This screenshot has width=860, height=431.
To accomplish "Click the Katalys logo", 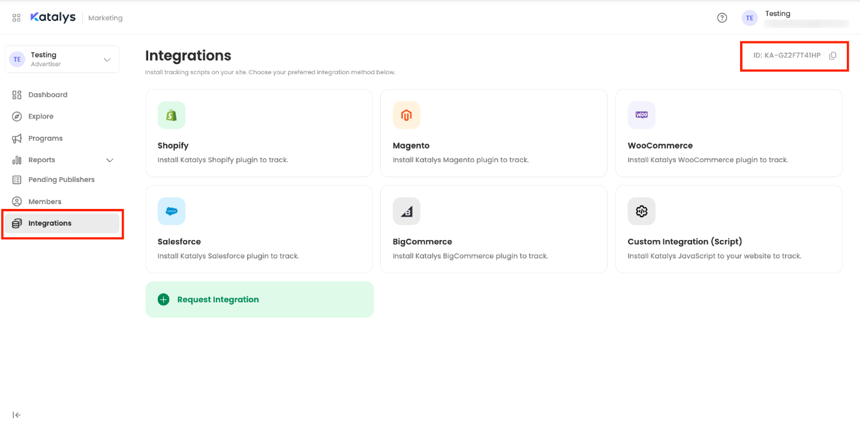I will pyautogui.click(x=53, y=17).
